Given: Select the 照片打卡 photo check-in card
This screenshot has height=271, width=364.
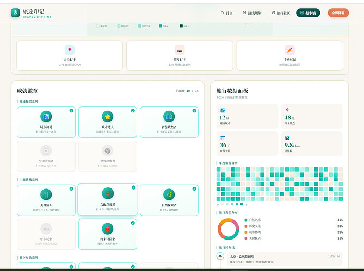Looking at the screenshot, I should [x=180, y=55].
